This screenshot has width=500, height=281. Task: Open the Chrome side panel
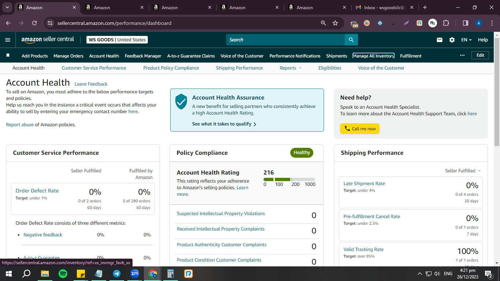coord(466,23)
